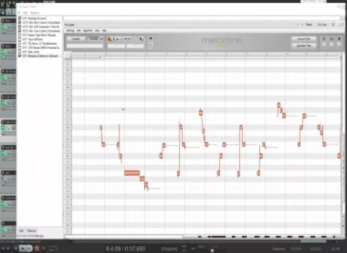
Task: Open the Edit menu of the FX chain window
Action: click(25, 13)
